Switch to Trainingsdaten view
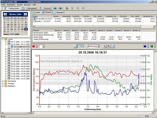The height and width of the screenshot is (118, 157). [x=11, y=8]
